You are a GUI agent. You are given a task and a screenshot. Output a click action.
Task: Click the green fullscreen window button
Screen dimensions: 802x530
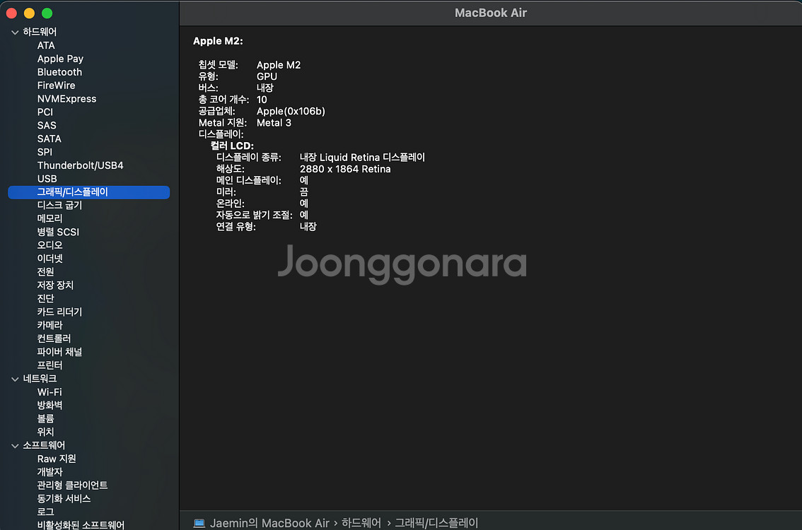tap(47, 13)
